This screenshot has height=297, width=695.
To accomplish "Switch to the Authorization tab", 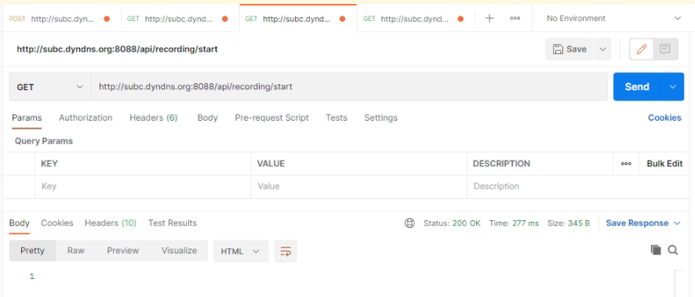I will click(x=86, y=118).
